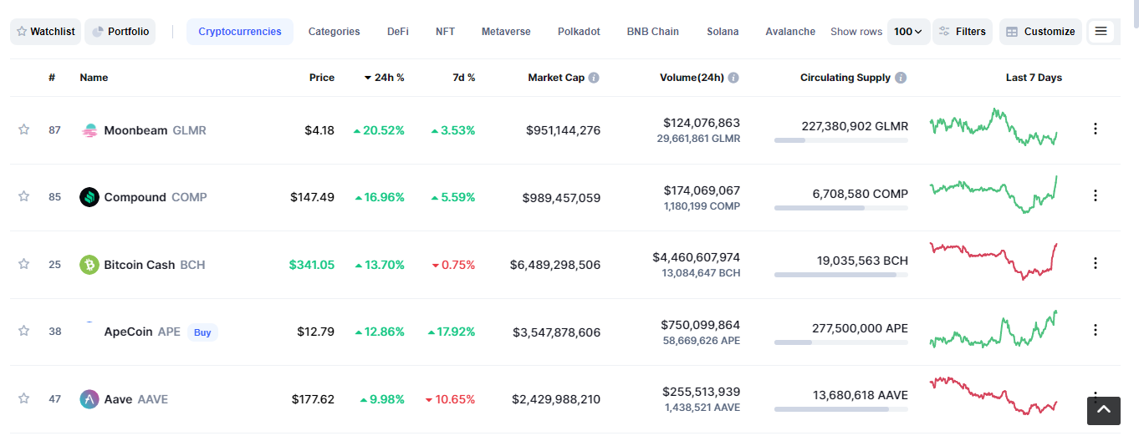Show the Circulating Supply info tooltip

901,78
